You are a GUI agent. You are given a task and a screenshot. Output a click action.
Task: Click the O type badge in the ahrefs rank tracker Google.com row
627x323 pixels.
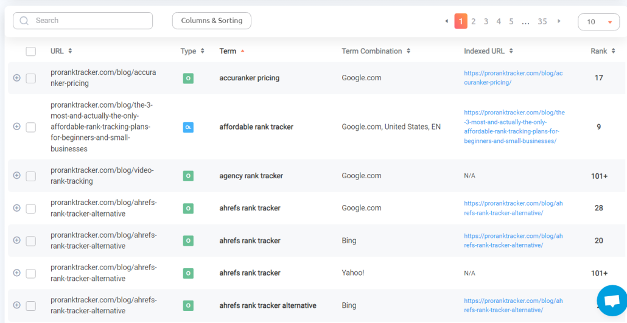pos(188,208)
